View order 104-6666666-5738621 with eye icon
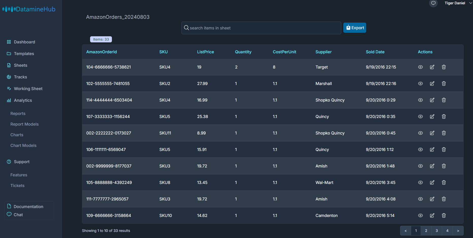Screen dimensions: 473x238 [420, 67]
